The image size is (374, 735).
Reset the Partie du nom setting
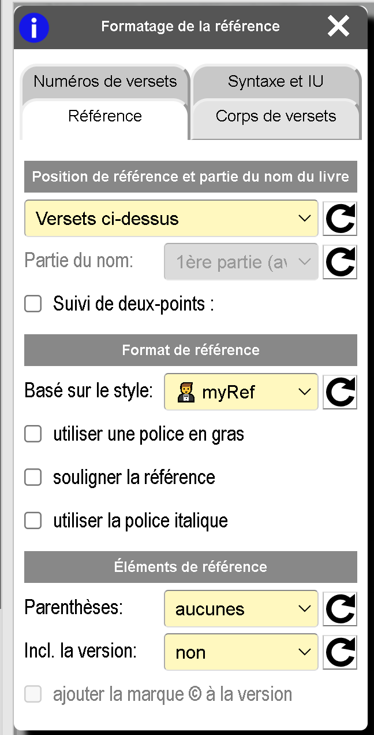(339, 262)
